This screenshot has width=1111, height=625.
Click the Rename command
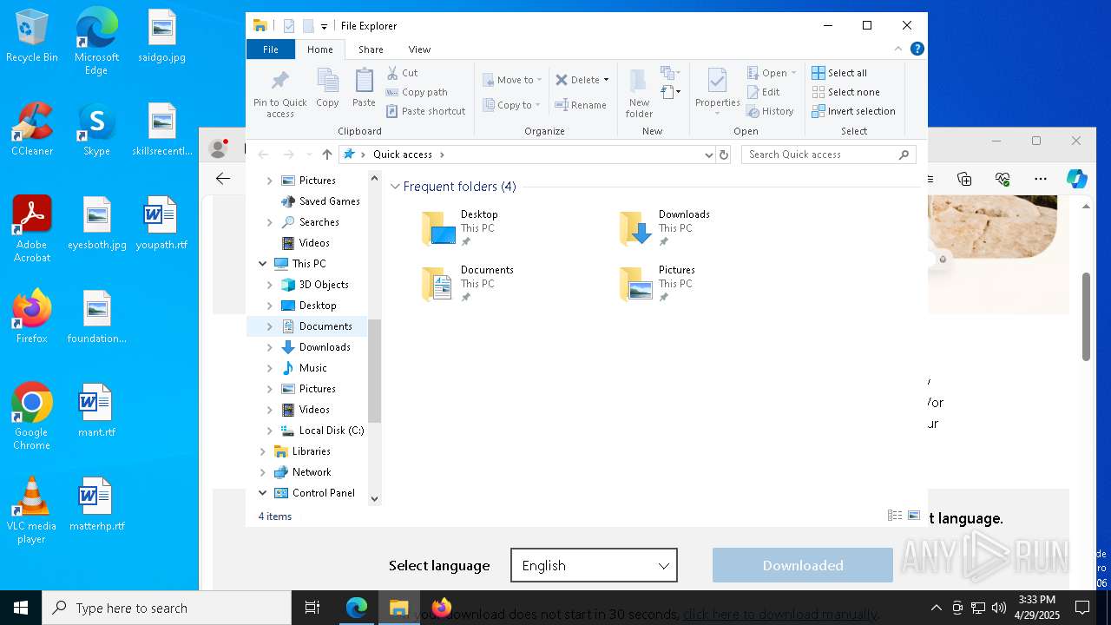tap(581, 105)
